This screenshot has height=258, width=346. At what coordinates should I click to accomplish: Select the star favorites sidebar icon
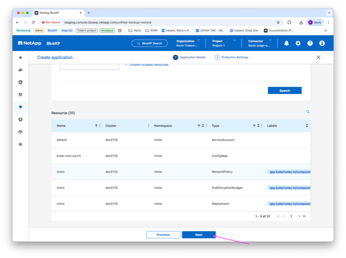pyautogui.click(x=20, y=58)
